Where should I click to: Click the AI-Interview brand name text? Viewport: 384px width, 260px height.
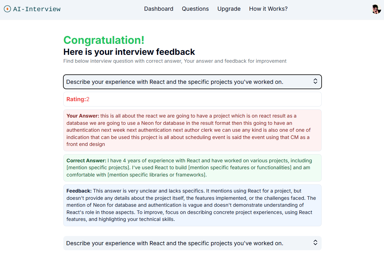(37, 9)
